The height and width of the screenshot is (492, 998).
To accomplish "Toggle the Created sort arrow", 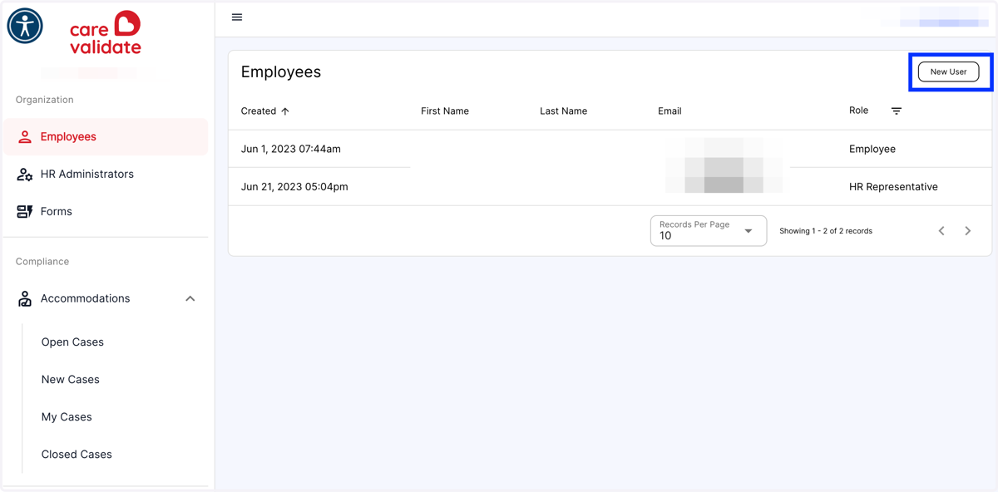I will click(x=285, y=111).
